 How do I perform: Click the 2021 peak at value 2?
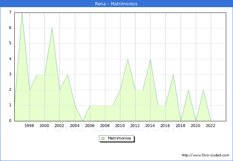click(x=203, y=90)
